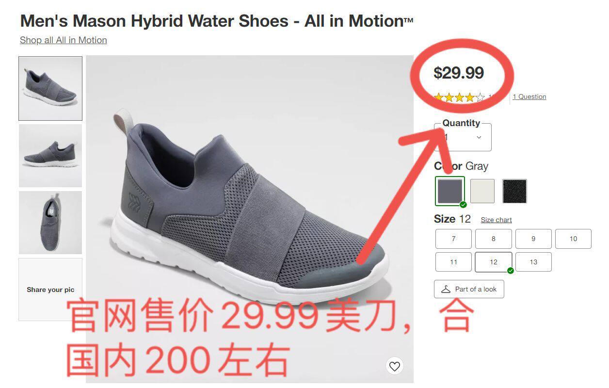
Task: Pick the black color swatch
Action: pos(514,191)
